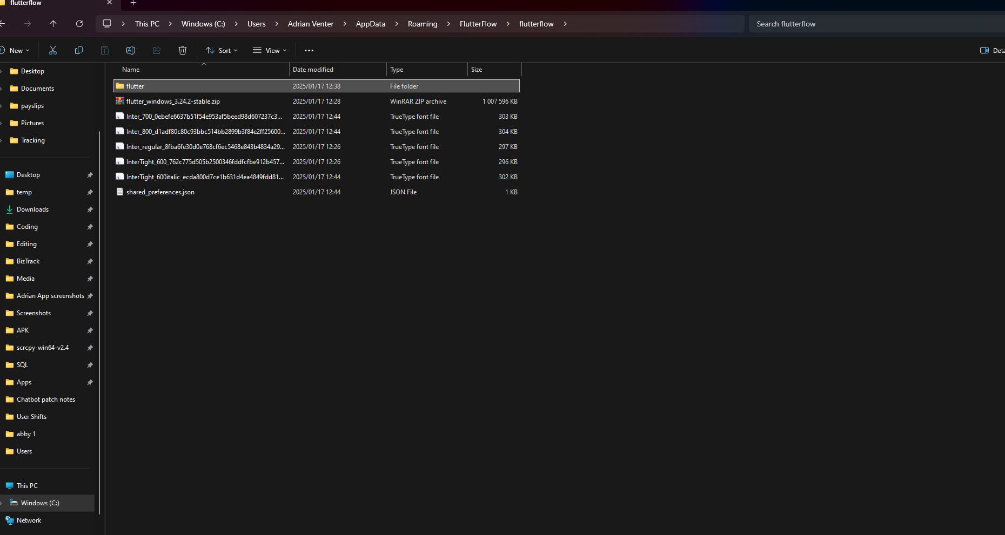Unpin Coding folder pin icon
The width and height of the screenshot is (1005, 535).
[x=90, y=227]
